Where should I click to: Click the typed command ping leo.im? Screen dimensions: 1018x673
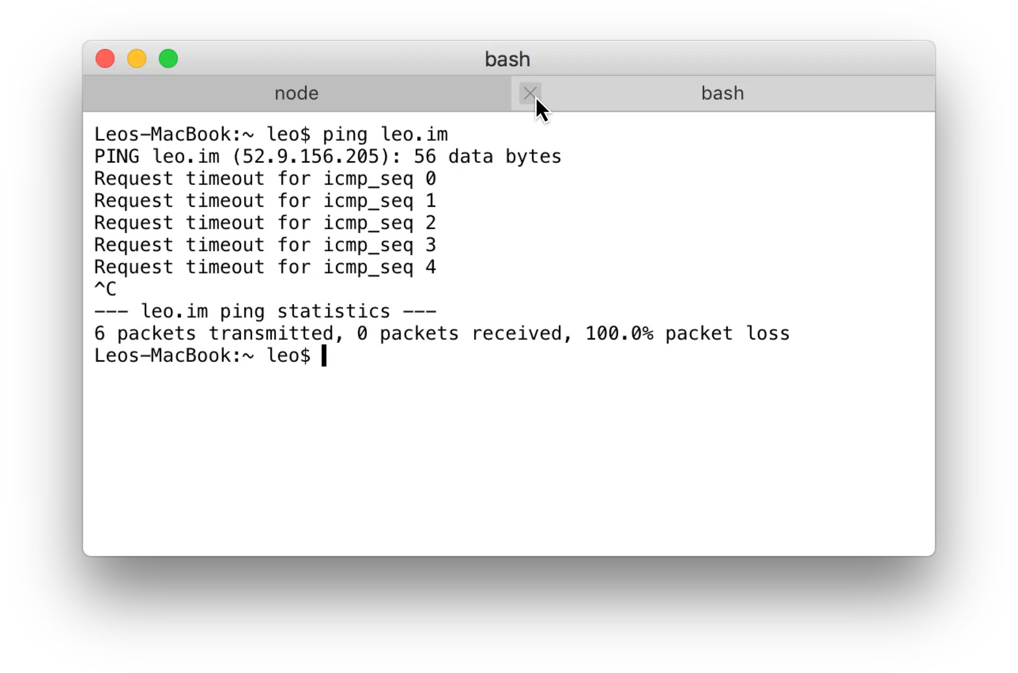click(385, 135)
